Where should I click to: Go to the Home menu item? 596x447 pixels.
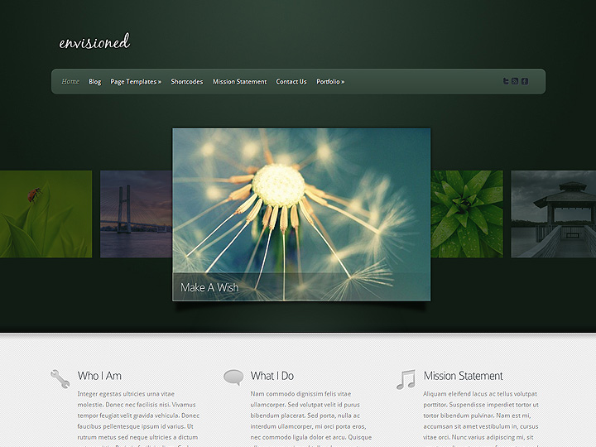coord(70,82)
